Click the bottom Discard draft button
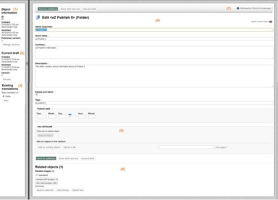The width and height of the screenshot is (278, 200). 88,158
